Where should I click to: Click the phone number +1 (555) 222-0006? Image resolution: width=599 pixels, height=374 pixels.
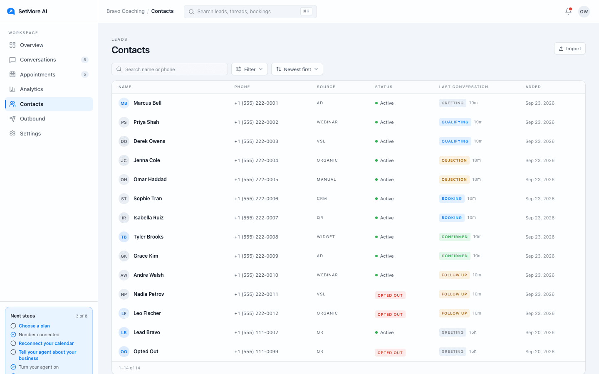pos(256,199)
